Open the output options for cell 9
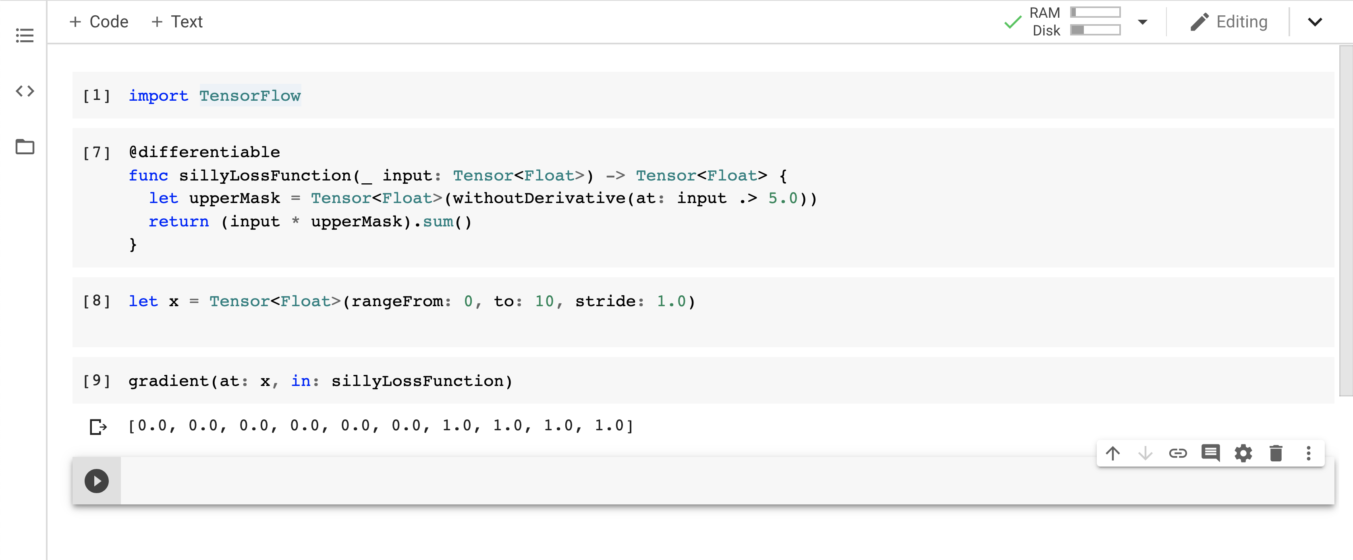 (98, 426)
